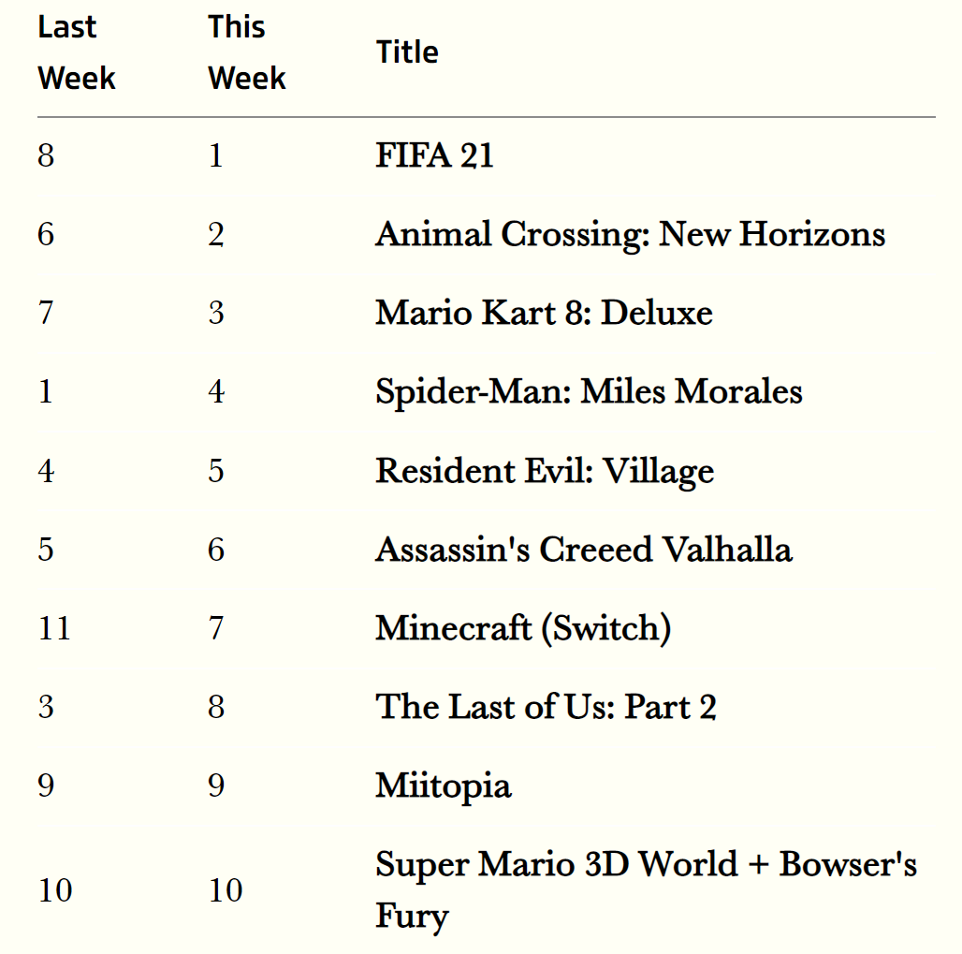Click Minecraft (Switch) title
962x954 pixels.
pos(523,628)
